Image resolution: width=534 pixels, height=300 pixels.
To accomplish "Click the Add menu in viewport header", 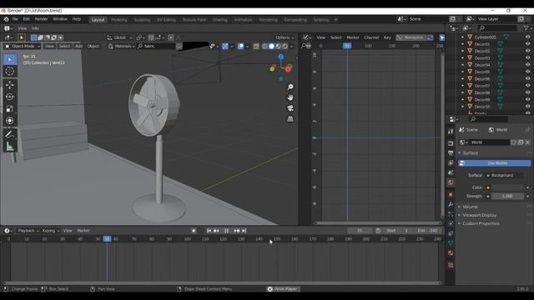I will [78, 47].
